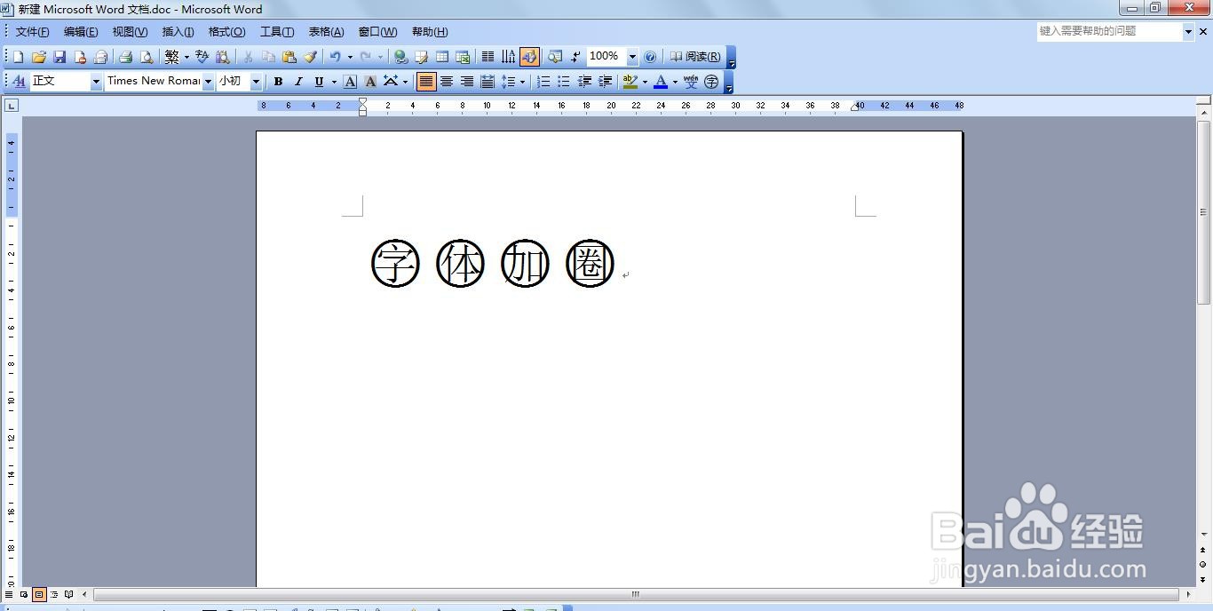Viewport: 1213px width, 611px height.
Task: Click the Paste clipboard icon
Action: pyautogui.click(x=289, y=57)
